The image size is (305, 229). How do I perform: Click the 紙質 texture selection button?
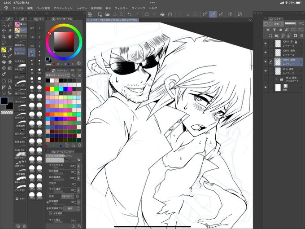tap(67, 196)
